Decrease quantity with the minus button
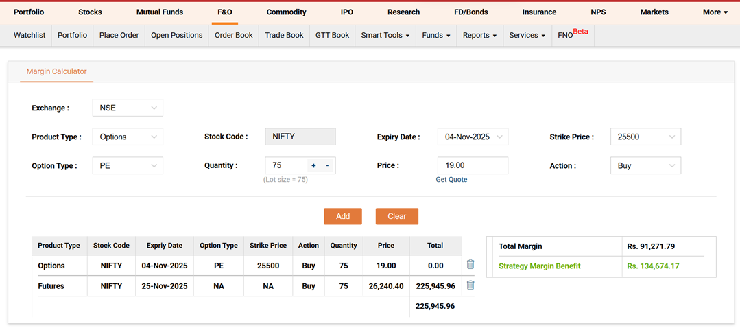Viewport: 740px width, 328px height. pyautogui.click(x=327, y=166)
